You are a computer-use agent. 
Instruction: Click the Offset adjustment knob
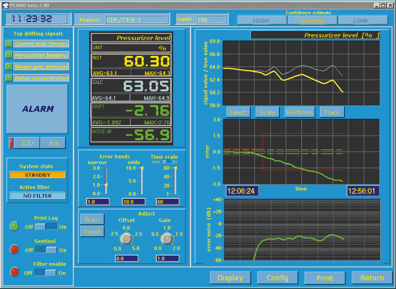(x=126, y=239)
